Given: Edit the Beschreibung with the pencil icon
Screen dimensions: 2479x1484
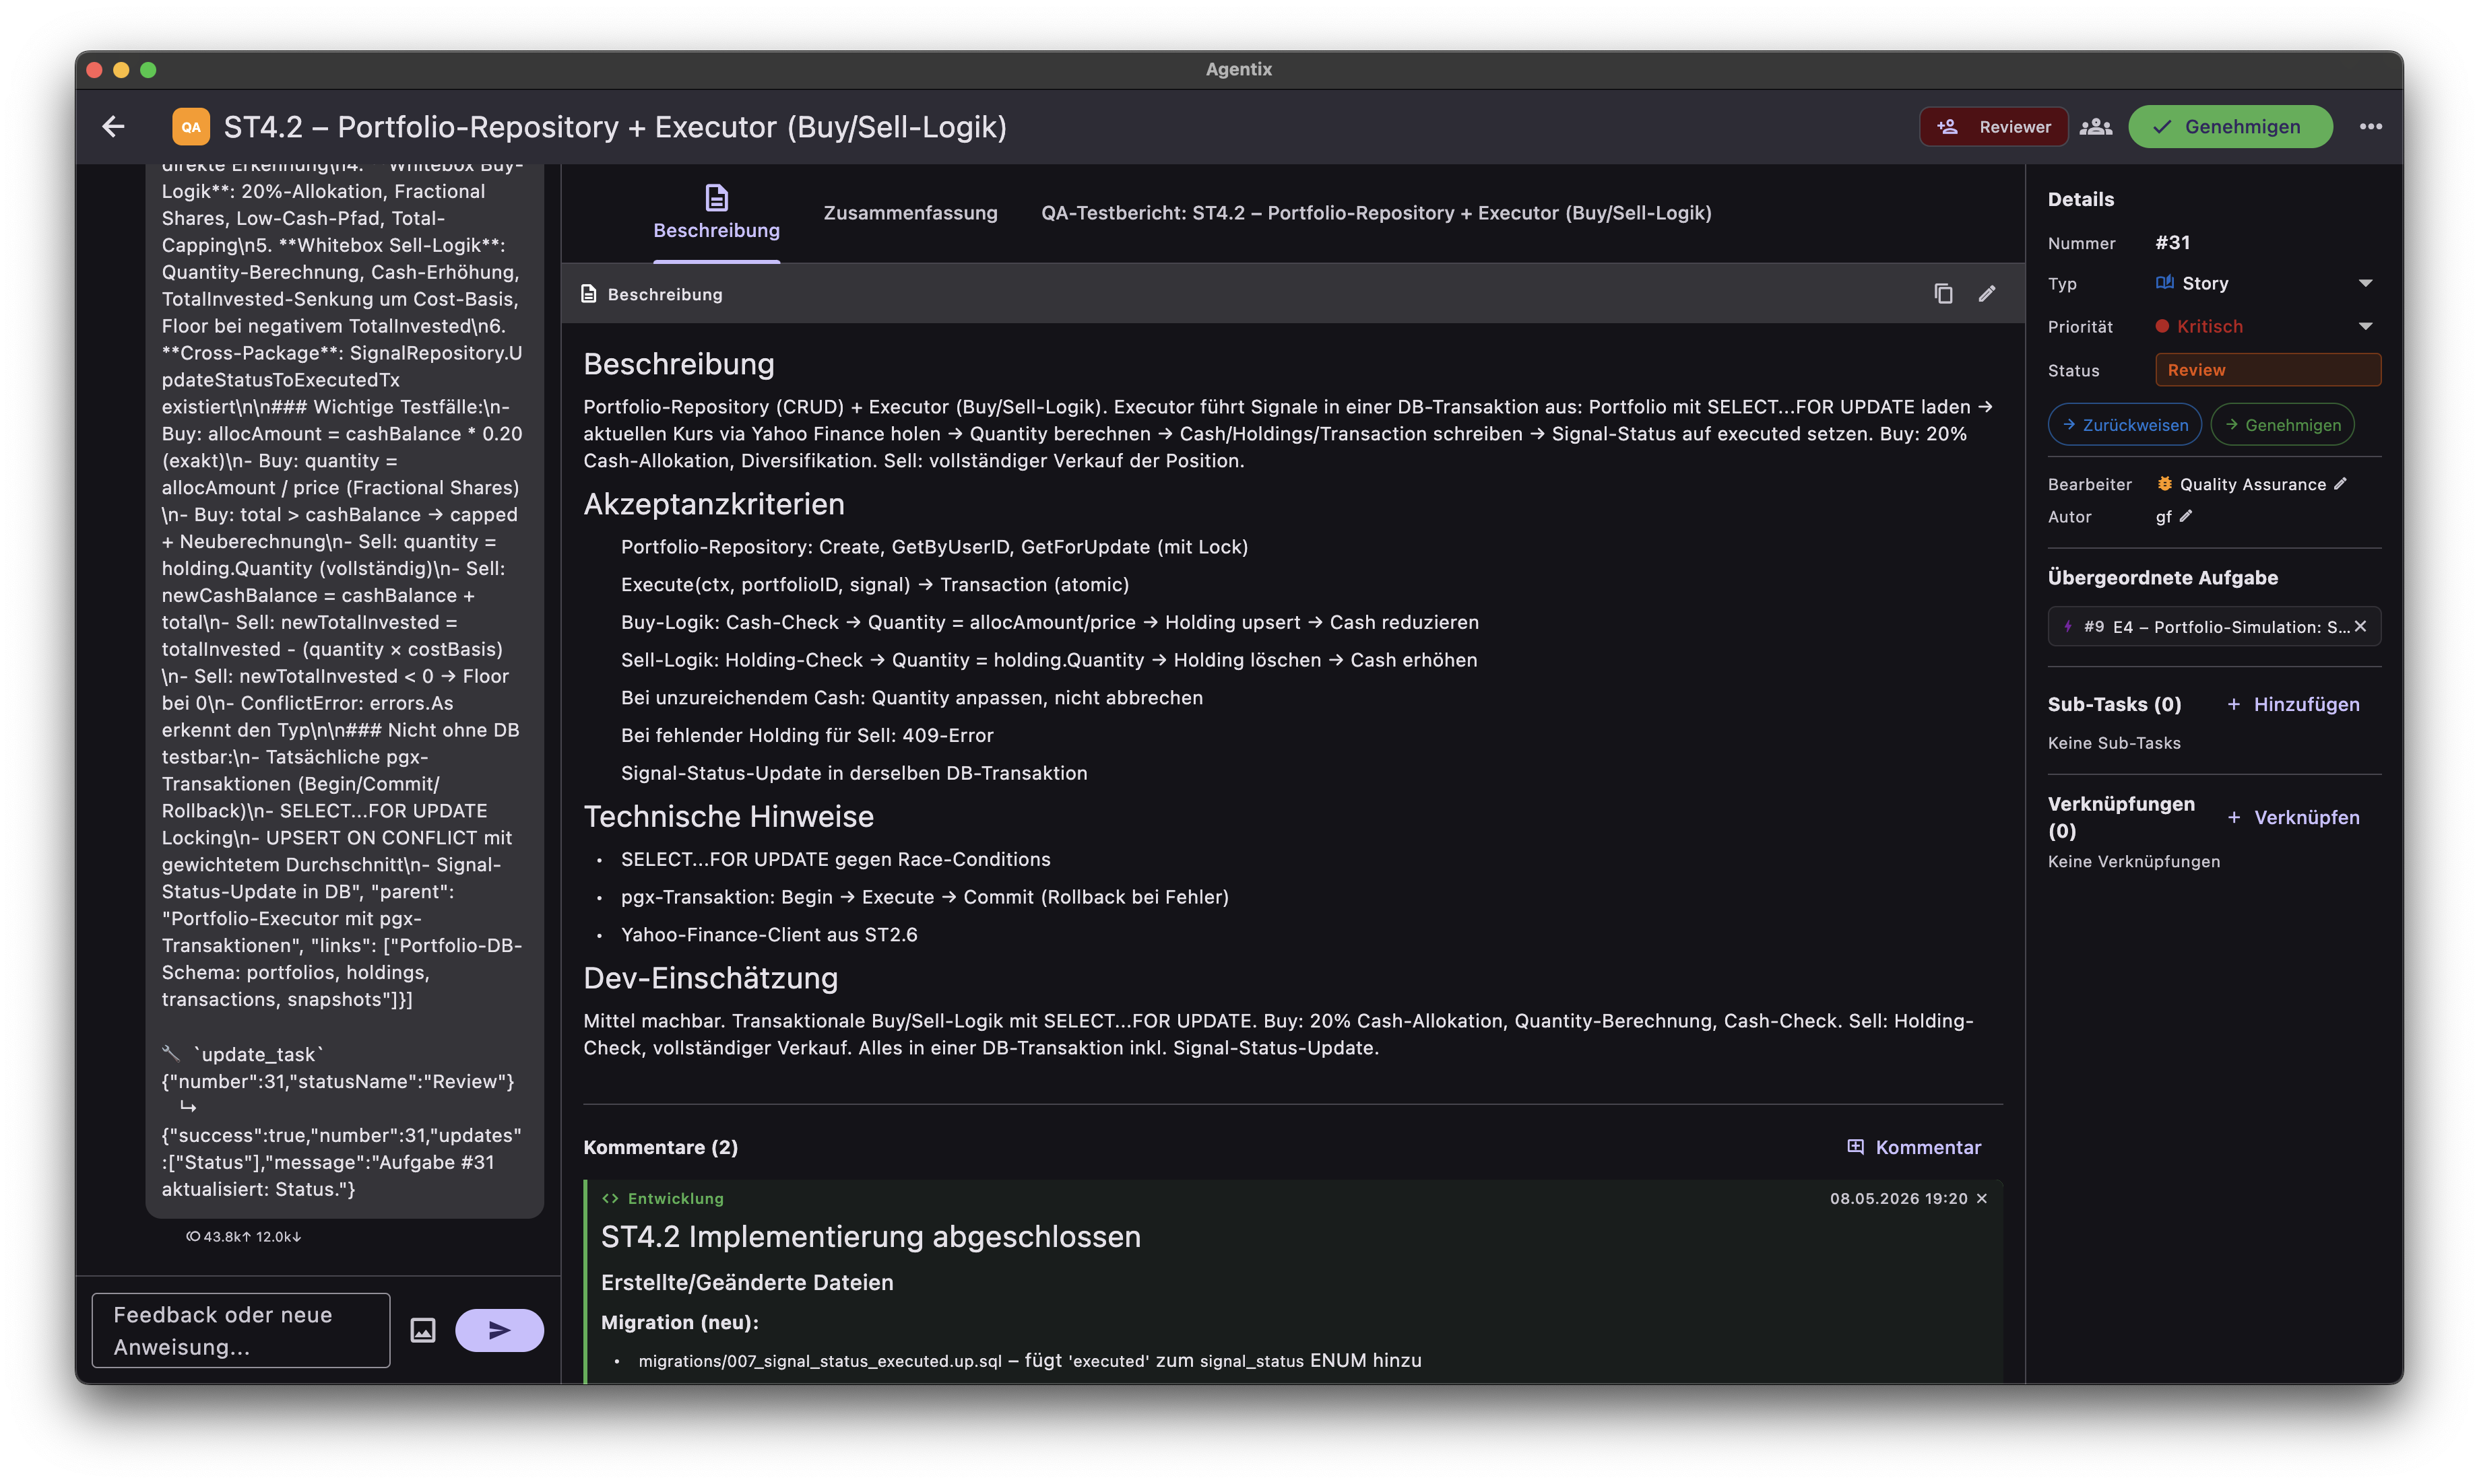Looking at the screenshot, I should point(1987,293).
